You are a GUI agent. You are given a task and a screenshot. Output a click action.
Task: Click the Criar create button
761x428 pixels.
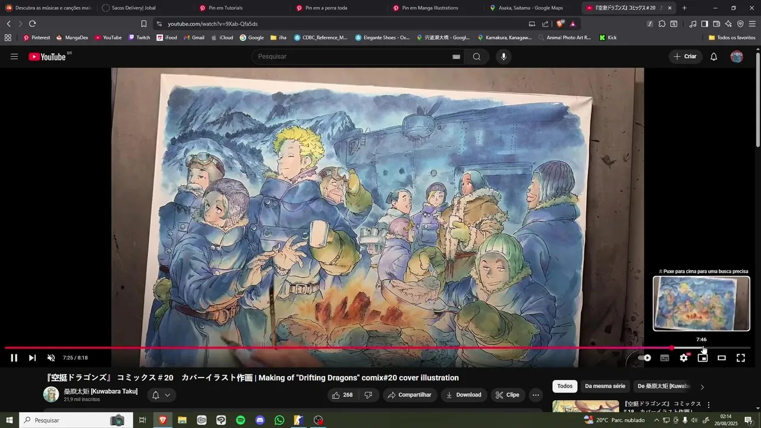[x=685, y=56]
